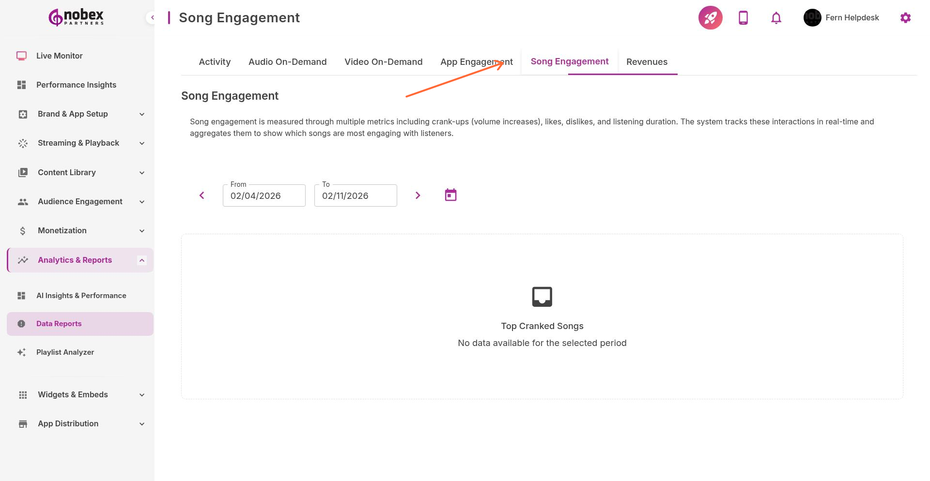Image resolution: width=930 pixels, height=481 pixels.
Task: Expand the Widgets & Embeds menu
Action: pyautogui.click(x=73, y=394)
